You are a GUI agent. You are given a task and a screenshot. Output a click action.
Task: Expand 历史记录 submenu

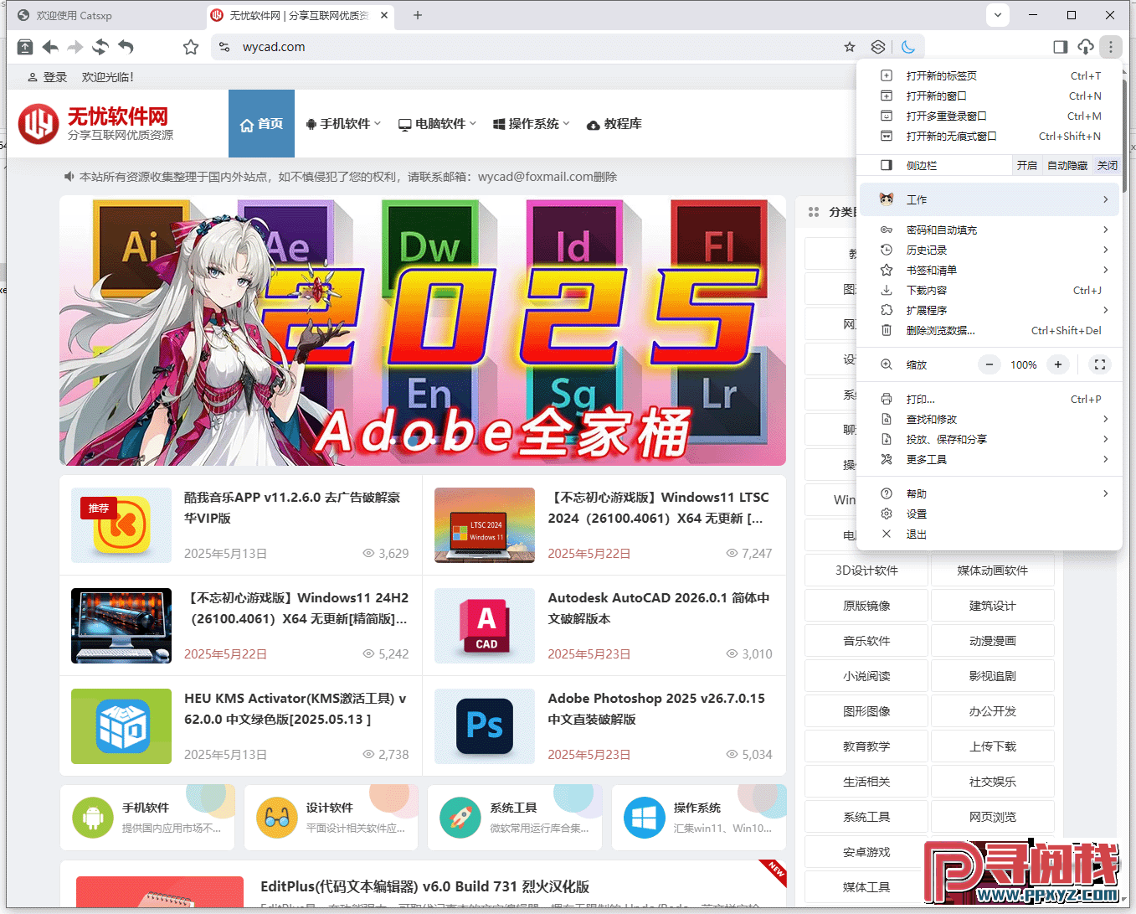(x=990, y=250)
